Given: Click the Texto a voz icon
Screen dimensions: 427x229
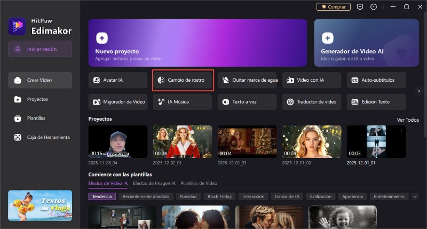Looking at the screenshot, I should click(x=225, y=102).
